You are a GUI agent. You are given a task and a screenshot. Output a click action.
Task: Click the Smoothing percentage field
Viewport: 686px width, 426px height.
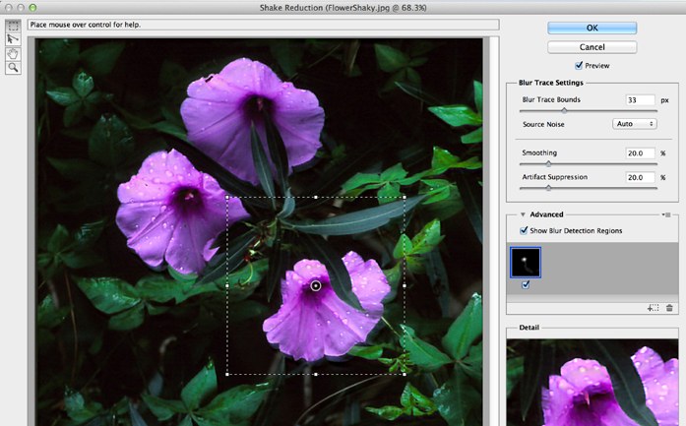click(641, 153)
